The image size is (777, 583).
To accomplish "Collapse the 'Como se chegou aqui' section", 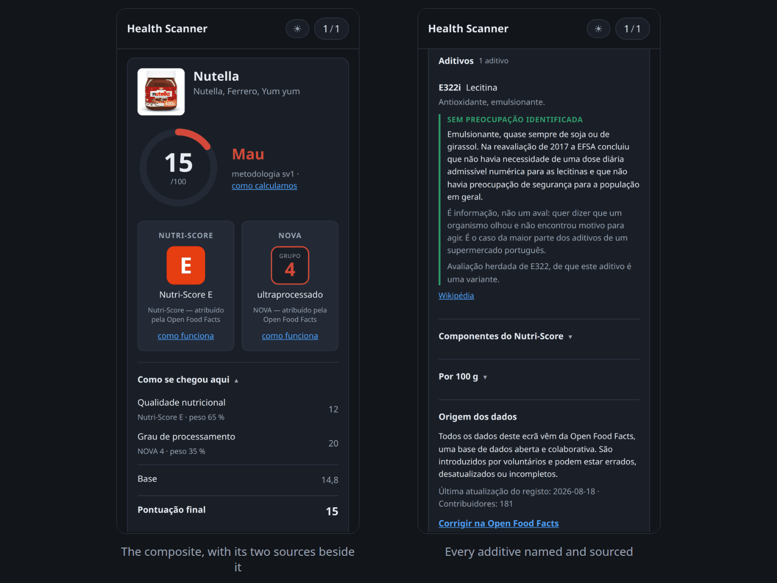I will (188, 379).
